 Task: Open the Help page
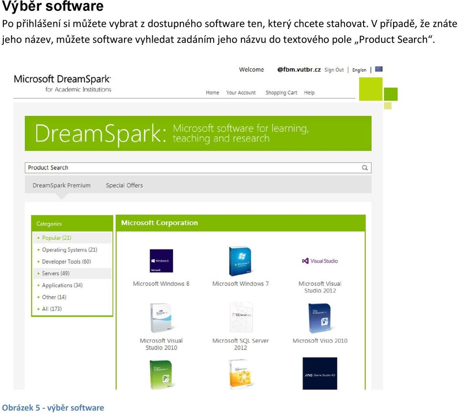click(x=309, y=93)
